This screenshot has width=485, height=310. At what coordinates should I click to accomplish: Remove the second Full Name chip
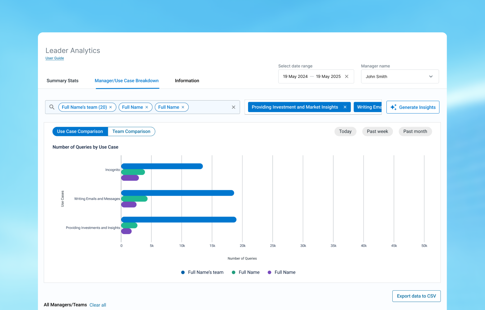pyautogui.click(x=183, y=107)
